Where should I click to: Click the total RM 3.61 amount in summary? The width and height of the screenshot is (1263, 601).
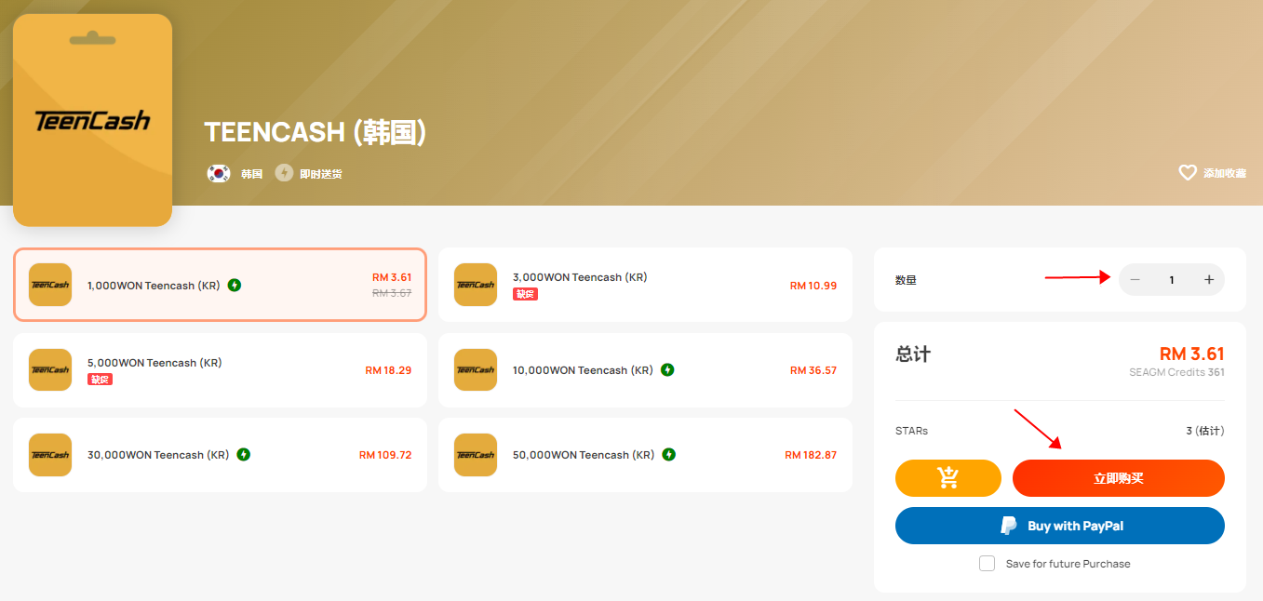point(1192,354)
